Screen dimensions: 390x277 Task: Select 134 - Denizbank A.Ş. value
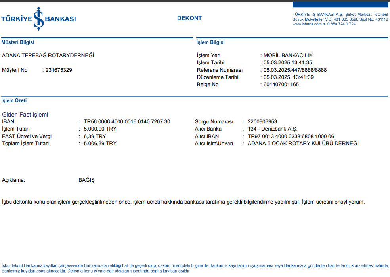(x=273, y=129)
